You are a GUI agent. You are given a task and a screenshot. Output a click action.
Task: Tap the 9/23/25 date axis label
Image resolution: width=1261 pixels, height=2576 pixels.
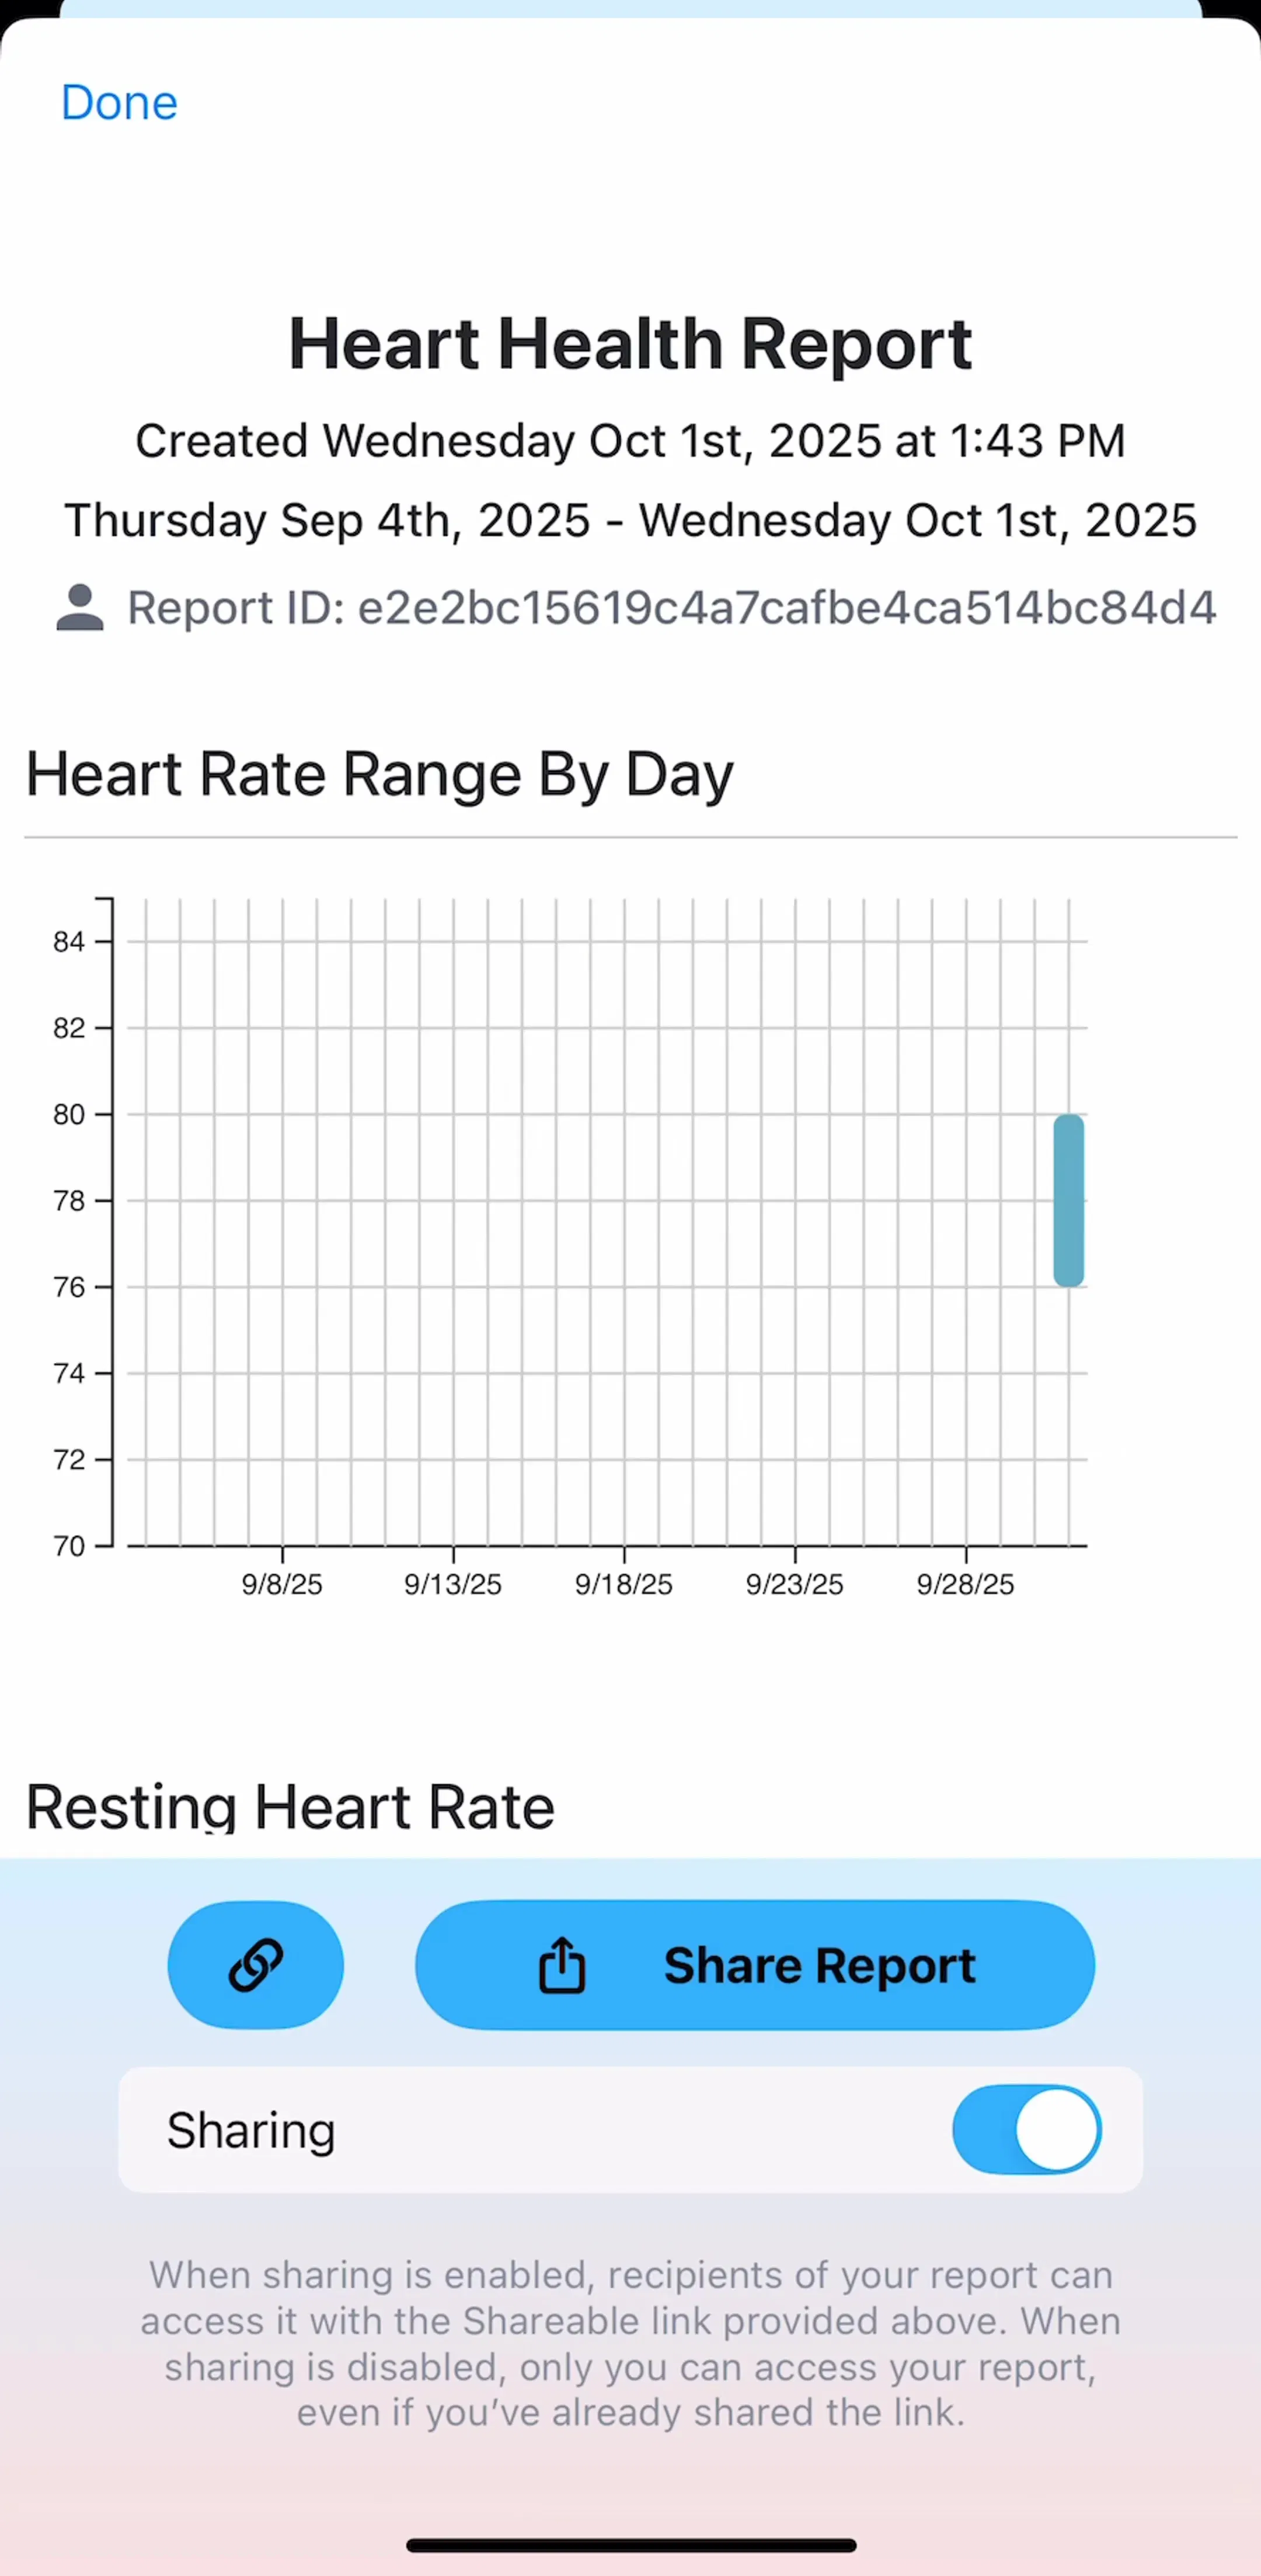pyautogui.click(x=795, y=1584)
